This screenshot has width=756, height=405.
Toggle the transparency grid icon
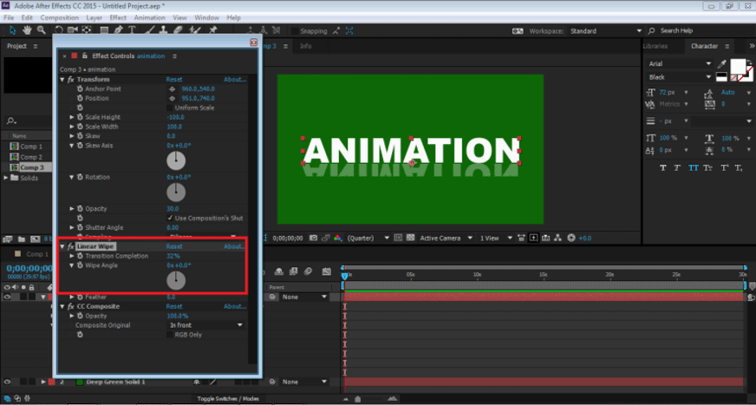[410, 238]
